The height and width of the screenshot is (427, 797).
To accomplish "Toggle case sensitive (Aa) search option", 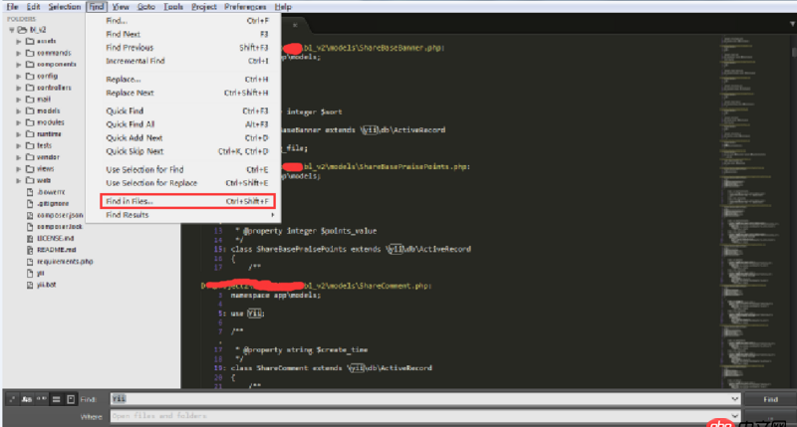I will [27, 399].
